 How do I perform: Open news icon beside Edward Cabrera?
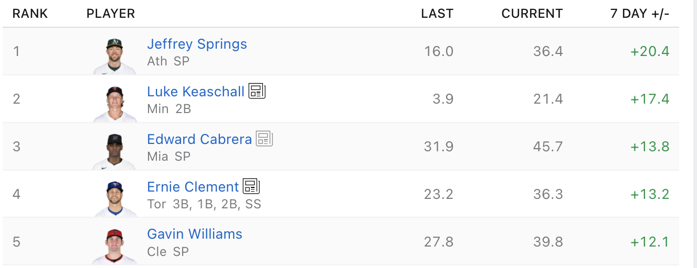pyautogui.click(x=265, y=139)
